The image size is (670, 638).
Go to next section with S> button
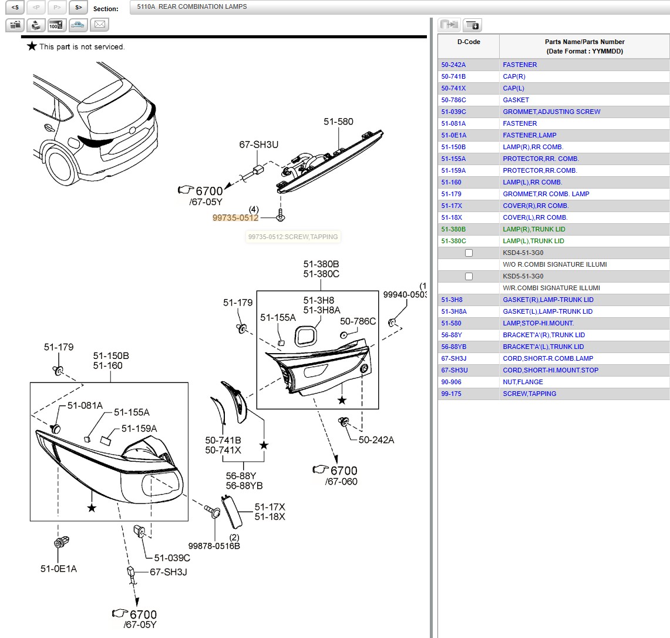pyautogui.click(x=78, y=8)
